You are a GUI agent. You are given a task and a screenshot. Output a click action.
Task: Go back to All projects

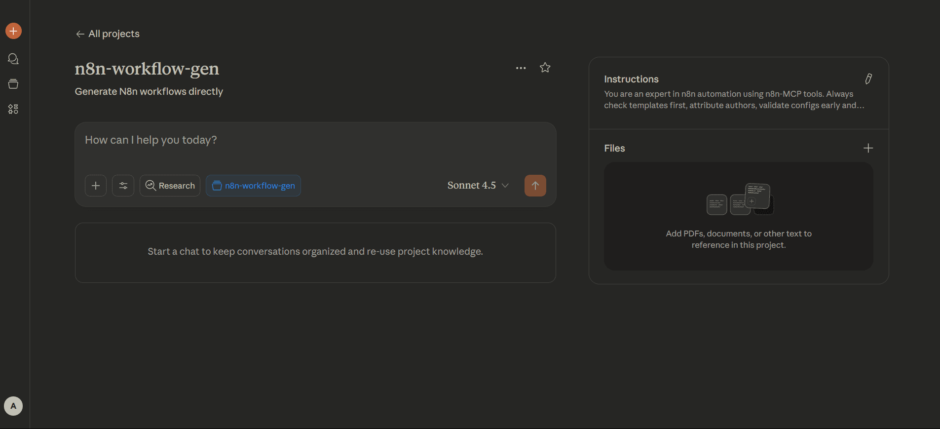click(x=108, y=34)
